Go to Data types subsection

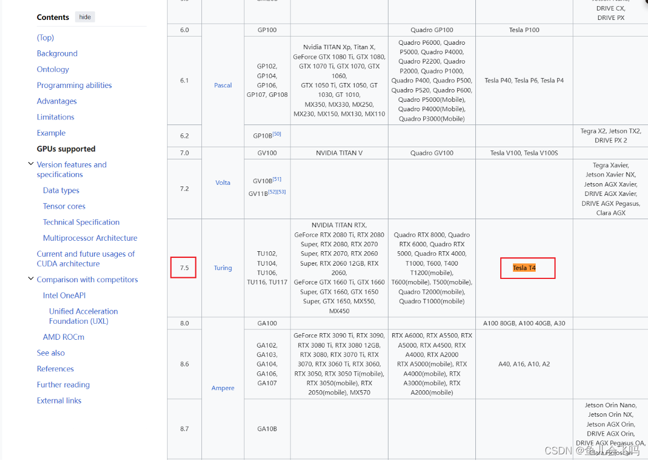click(x=61, y=190)
